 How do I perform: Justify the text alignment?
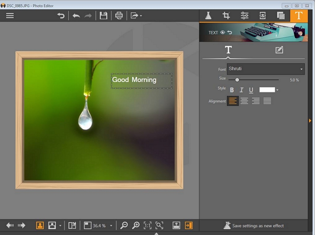(x=267, y=101)
